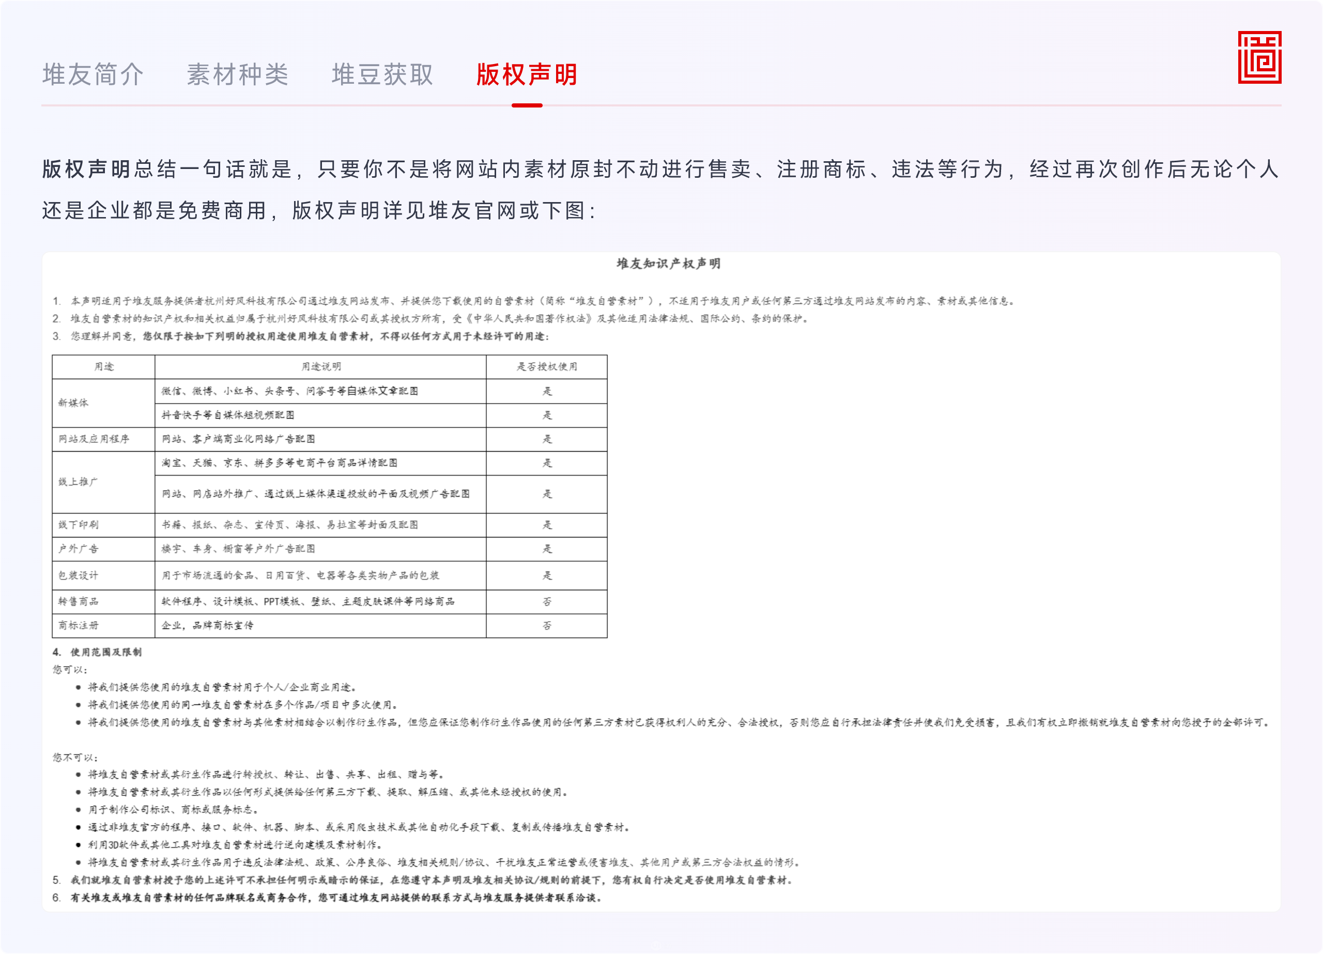
Task: Select the 线上推广 table cell
Action: [x=78, y=481]
